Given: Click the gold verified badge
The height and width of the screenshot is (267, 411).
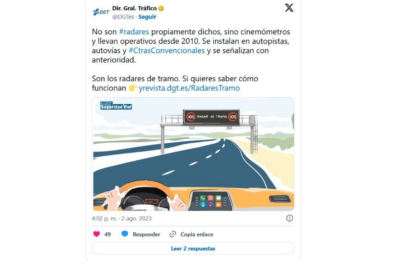Looking at the screenshot, I should [x=161, y=8].
